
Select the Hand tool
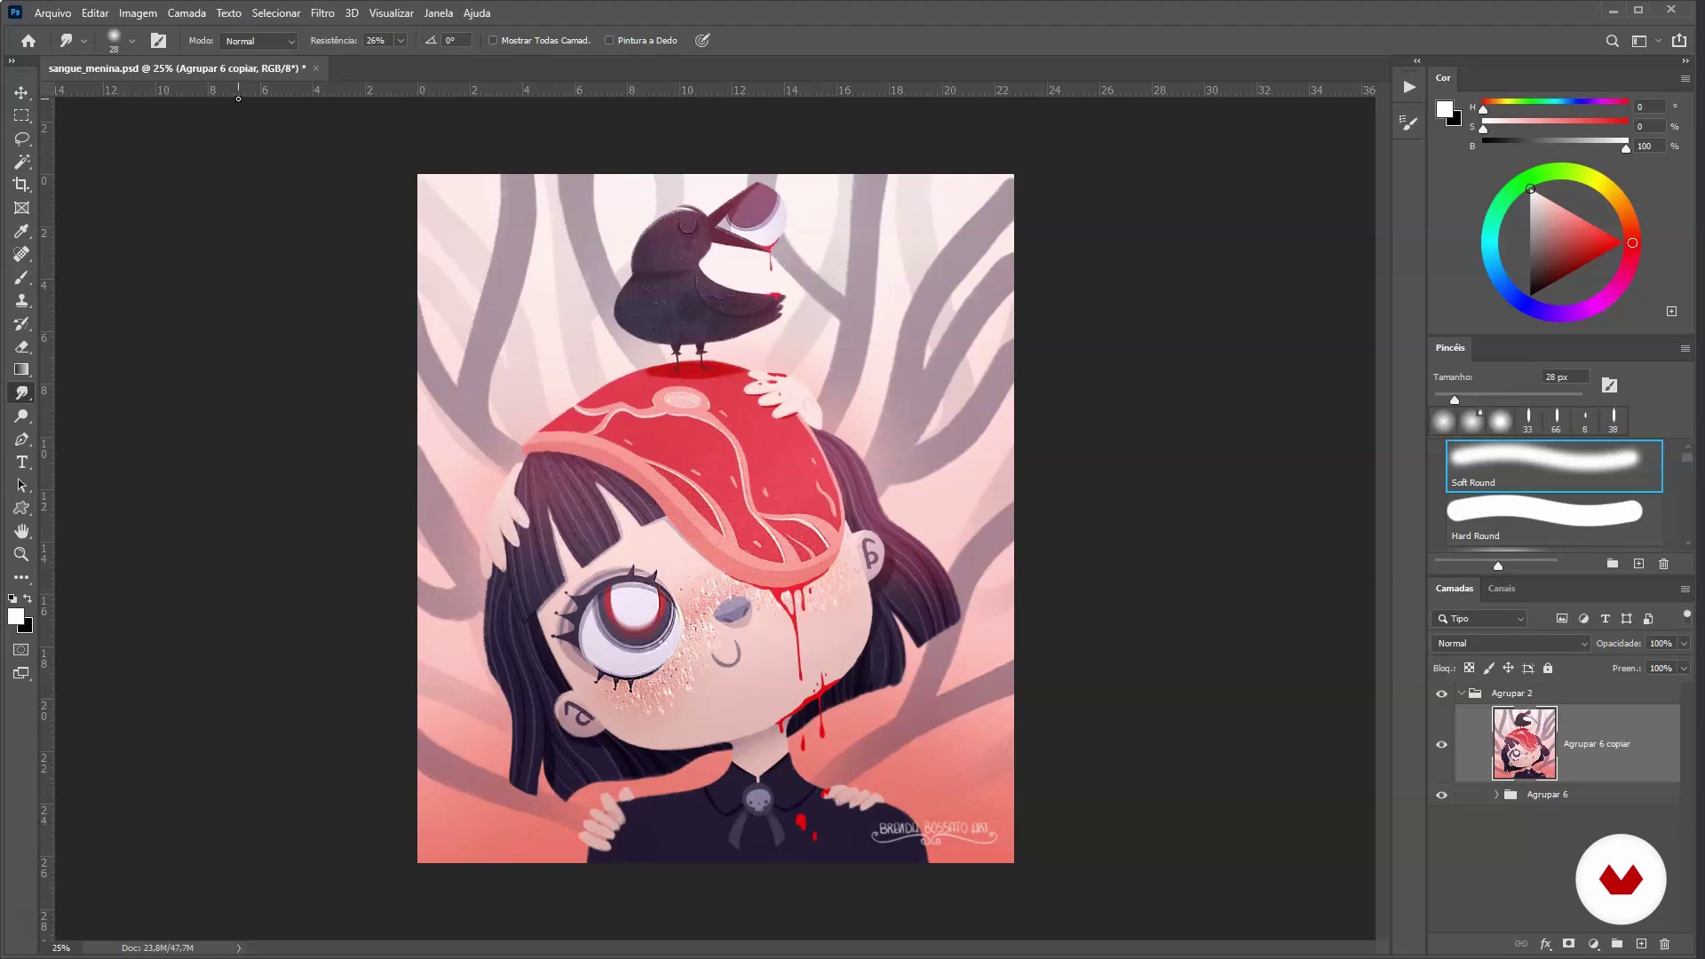(21, 531)
